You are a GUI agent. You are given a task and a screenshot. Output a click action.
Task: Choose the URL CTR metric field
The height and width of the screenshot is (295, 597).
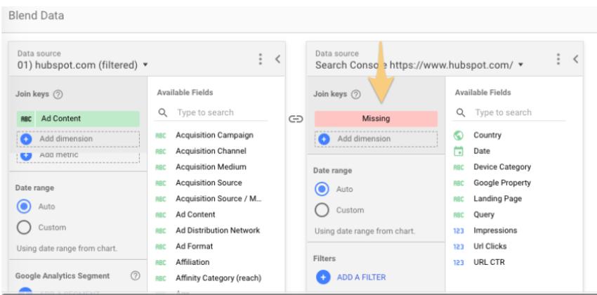490,262
